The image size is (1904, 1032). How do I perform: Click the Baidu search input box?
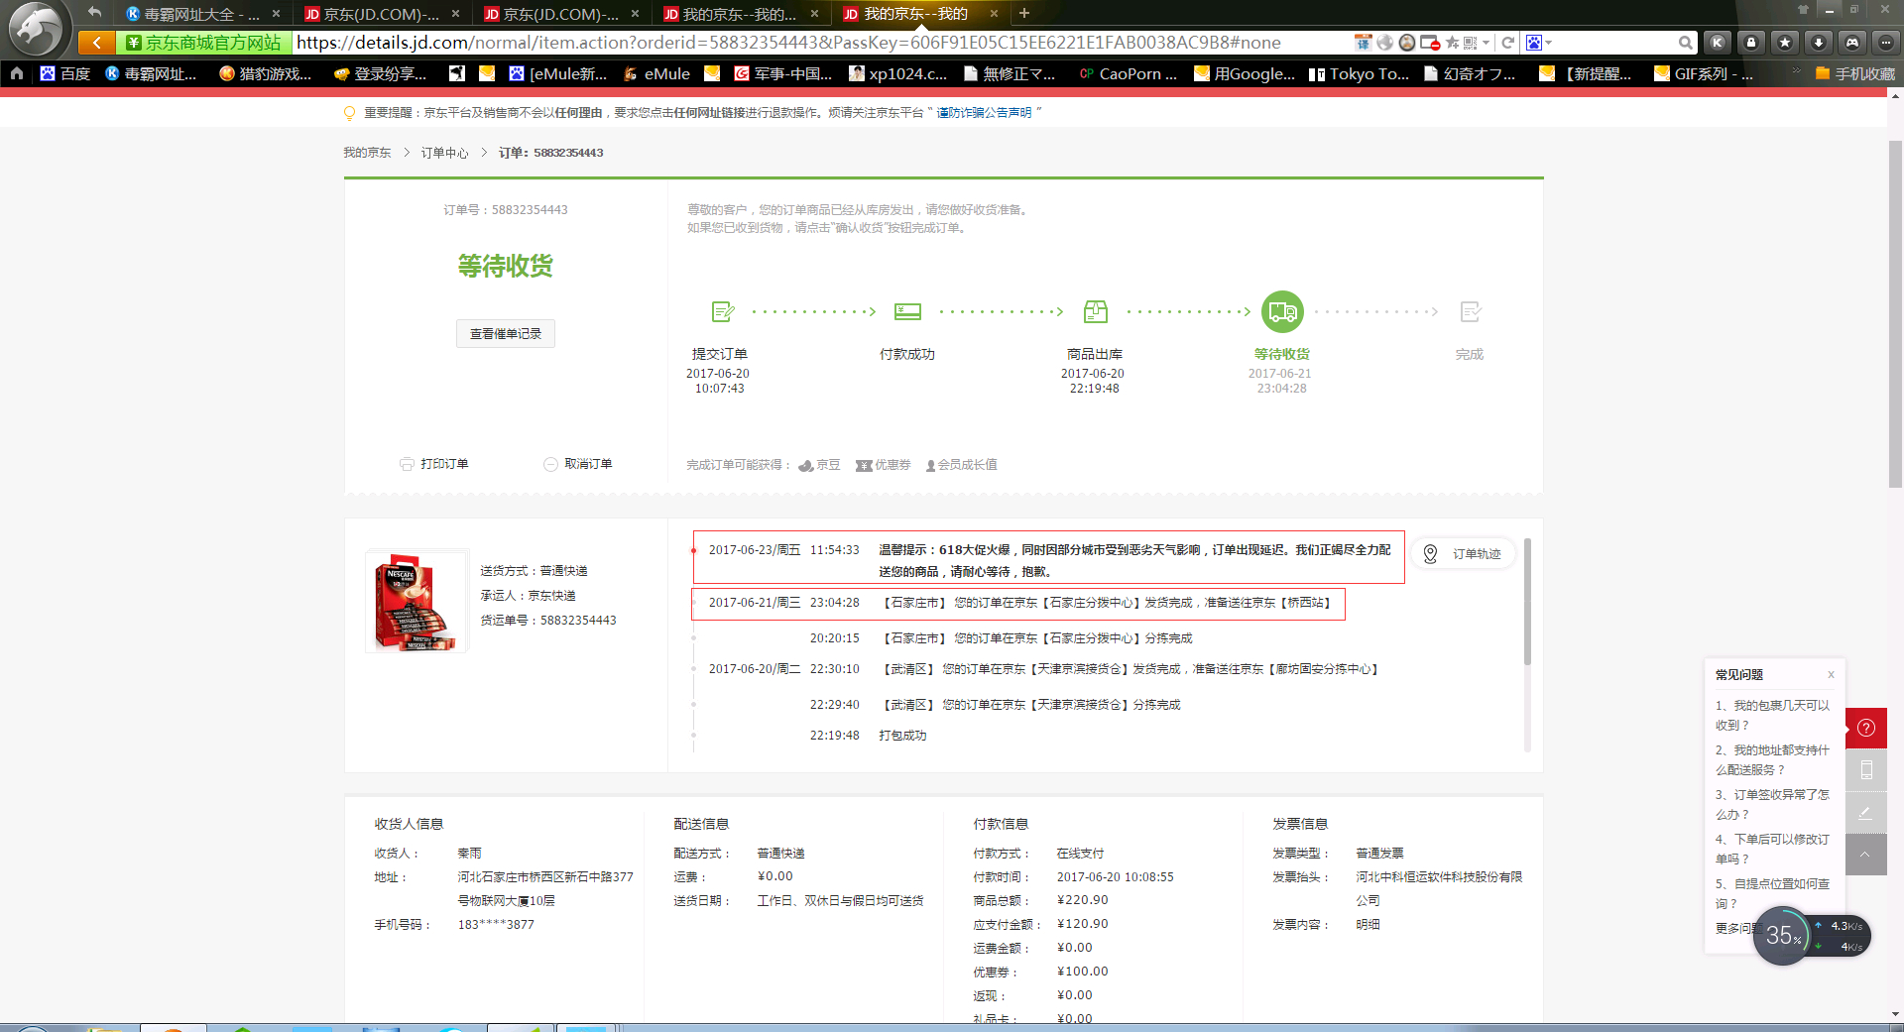pyautogui.click(x=1614, y=43)
